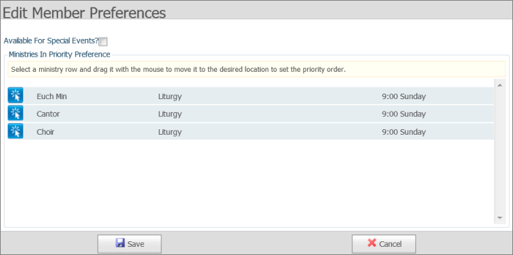The width and height of the screenshot is (513, 255).
Task: Click the drag handle icon for Cantor
Action: coord(15,113)
